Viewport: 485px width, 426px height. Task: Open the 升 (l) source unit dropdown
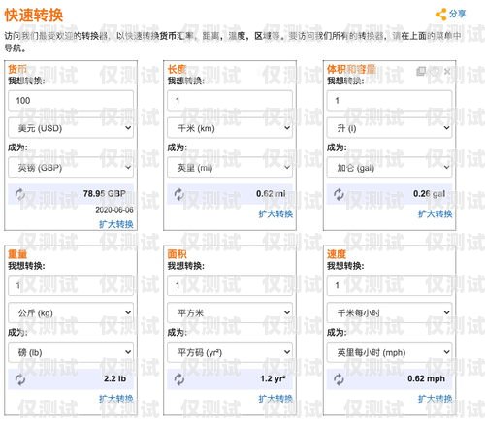pyautogui.click(x=389, y=128)
